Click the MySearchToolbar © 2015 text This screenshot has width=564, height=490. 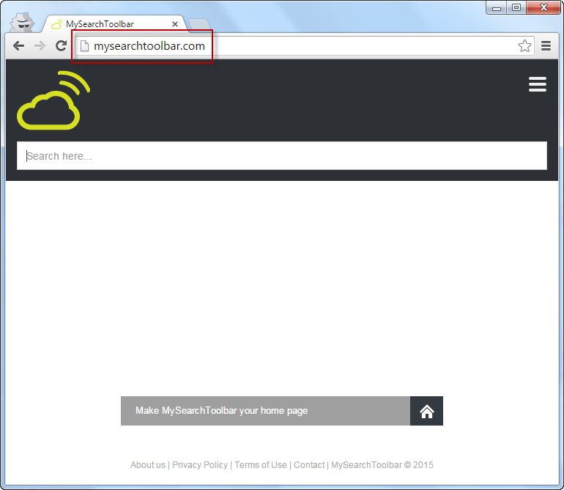click(382, 465)
